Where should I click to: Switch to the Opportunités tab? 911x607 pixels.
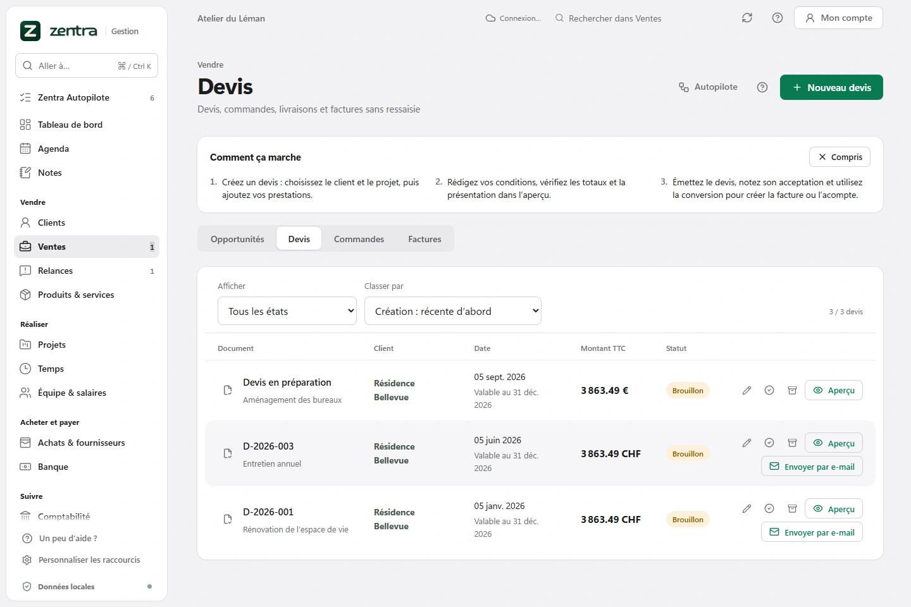pos(237,239)
